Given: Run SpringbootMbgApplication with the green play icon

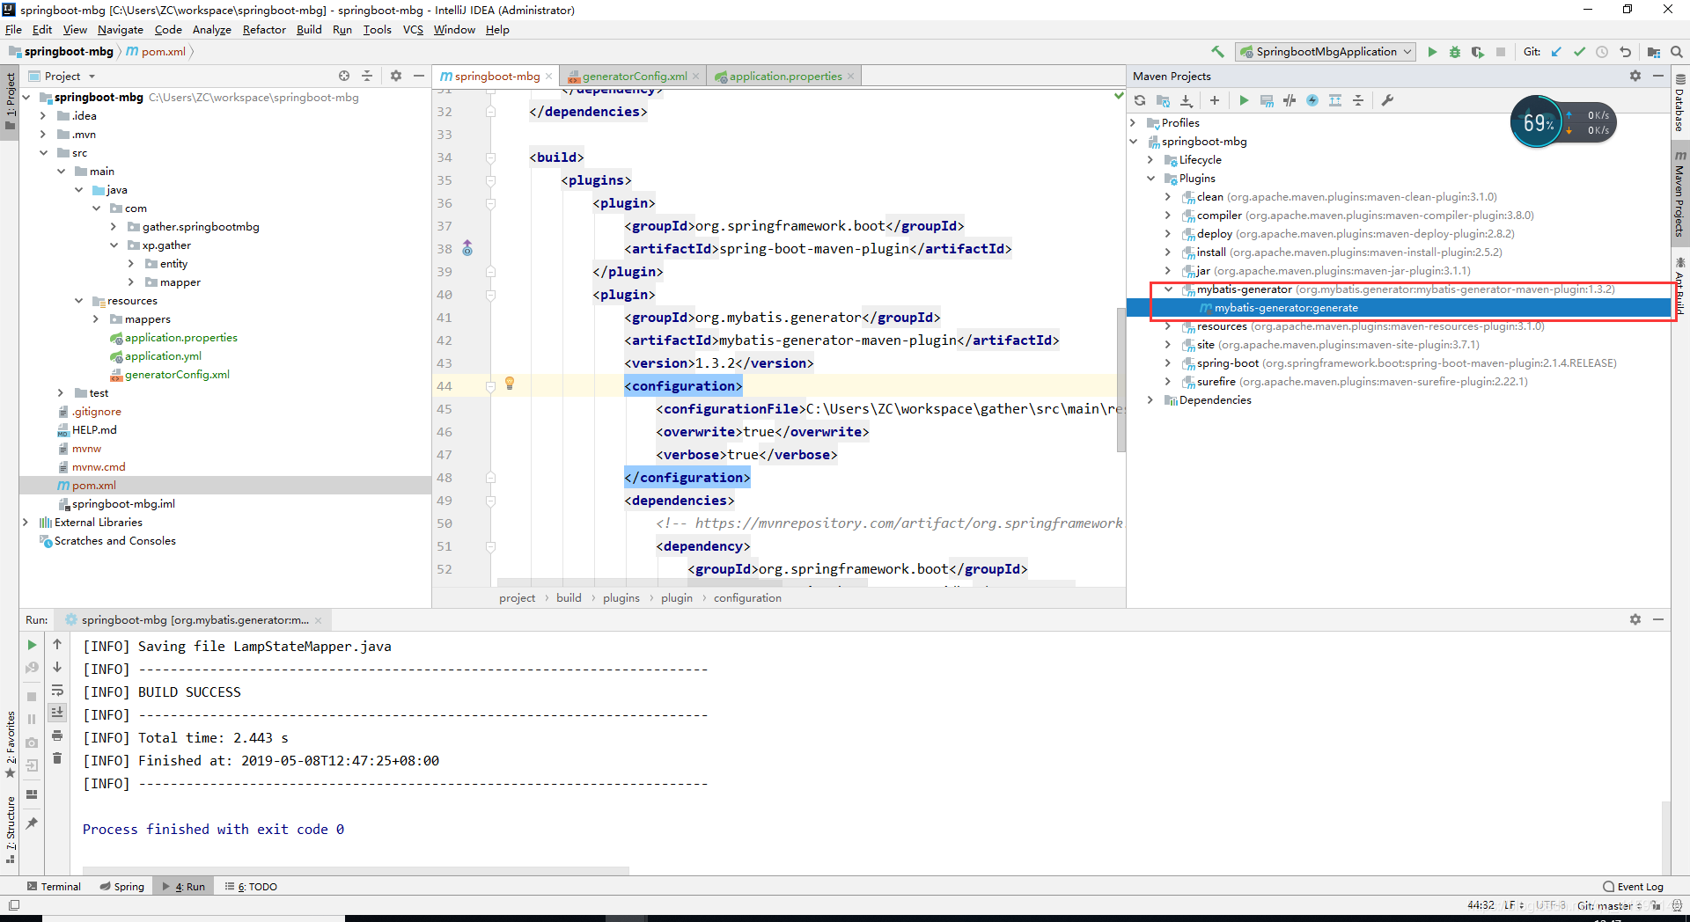Looking at the screenshot, I should click(1432, 52).
